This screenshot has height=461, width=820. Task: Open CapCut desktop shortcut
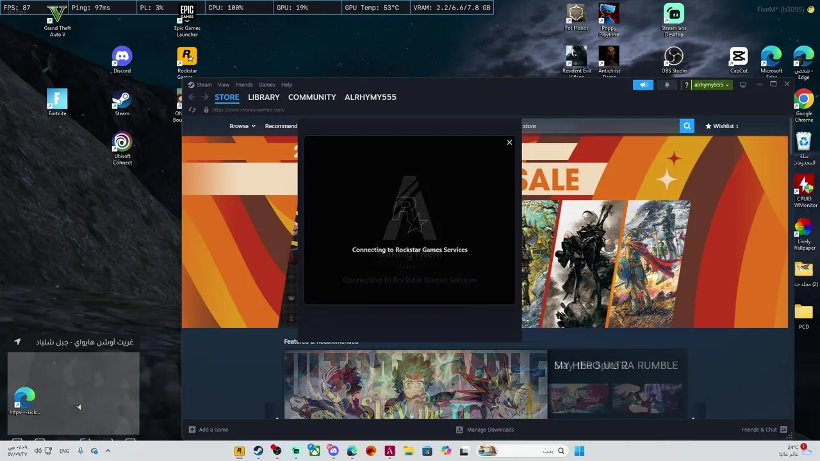click(739, 60)
